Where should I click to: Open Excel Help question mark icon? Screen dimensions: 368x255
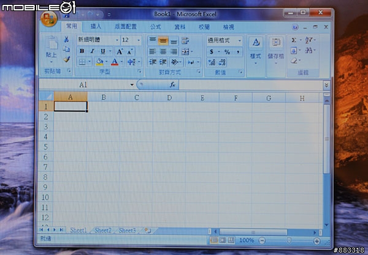pyautogui.click(x=295, y=27)
